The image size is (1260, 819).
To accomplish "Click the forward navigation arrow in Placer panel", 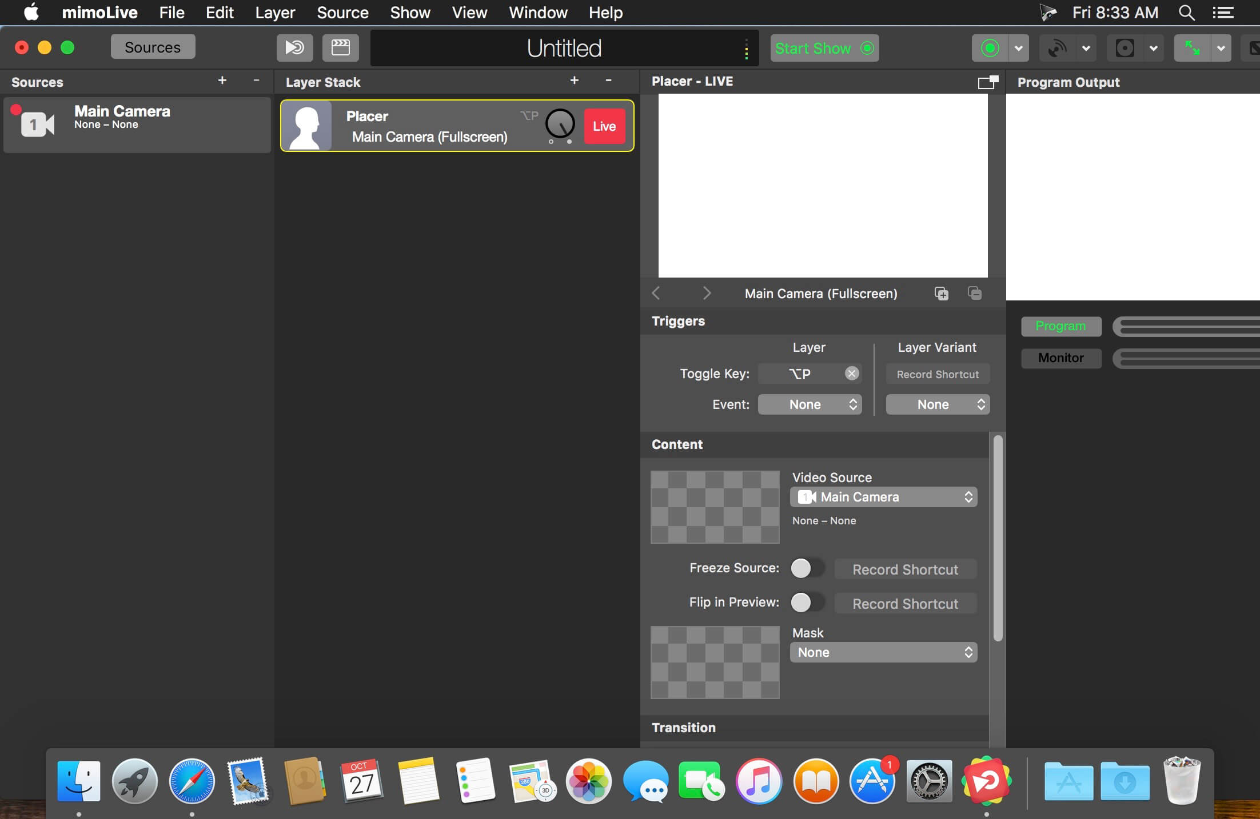I will [x=707, y=292].
